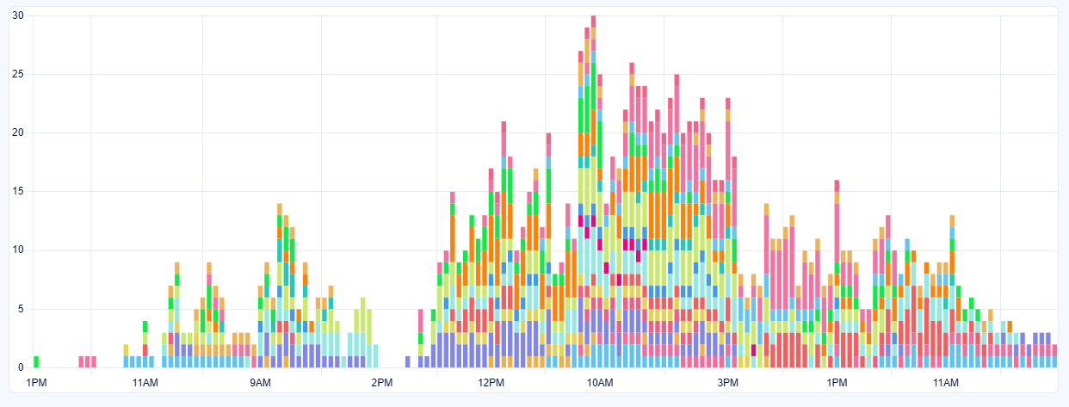
Task: Click the 25 y-axis tick label
Action: pyautogui.click(x=18, y=74)
